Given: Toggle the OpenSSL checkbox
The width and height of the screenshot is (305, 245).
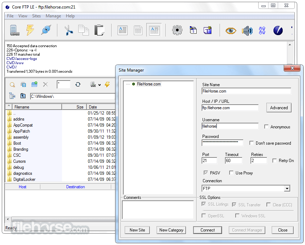Looking at the screenshot, I should [204, 216].
